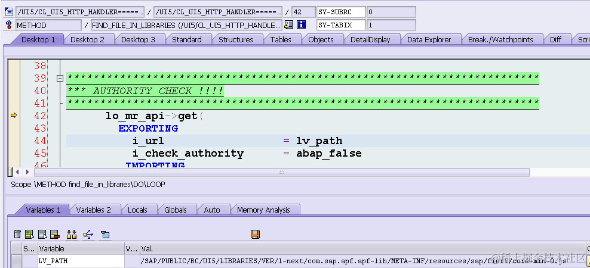The height and width of the screenshot is (268, 590).
Task: Click the second /UI5/CL_UI5_HTTP_HANDLER include field
Action: coord(218,12)
